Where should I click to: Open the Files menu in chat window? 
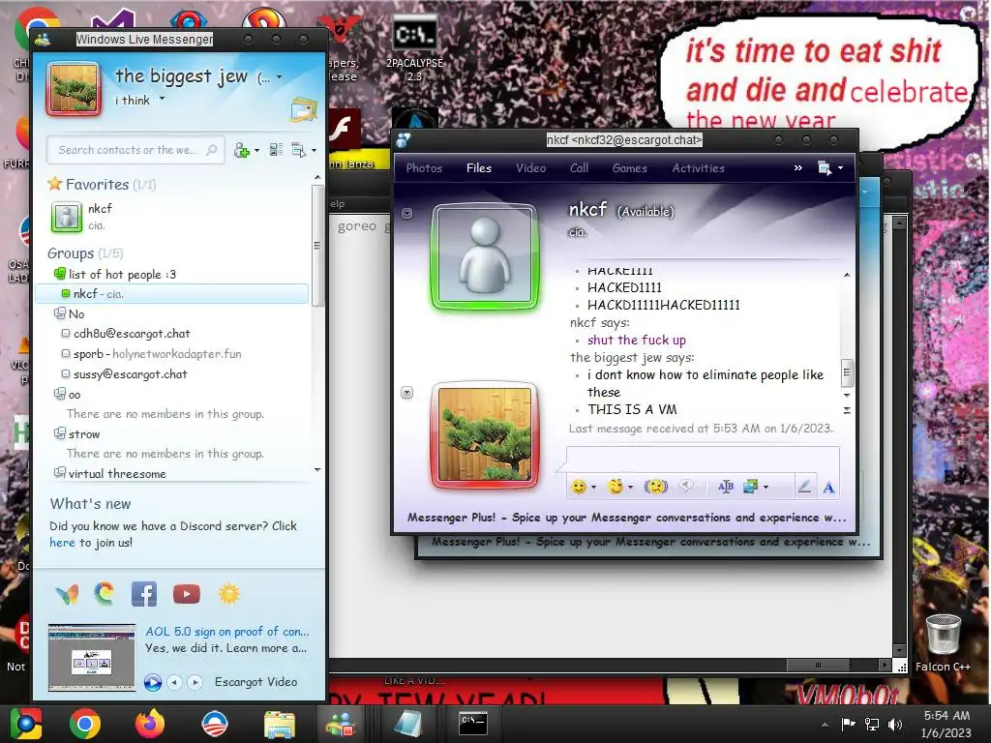478,168
